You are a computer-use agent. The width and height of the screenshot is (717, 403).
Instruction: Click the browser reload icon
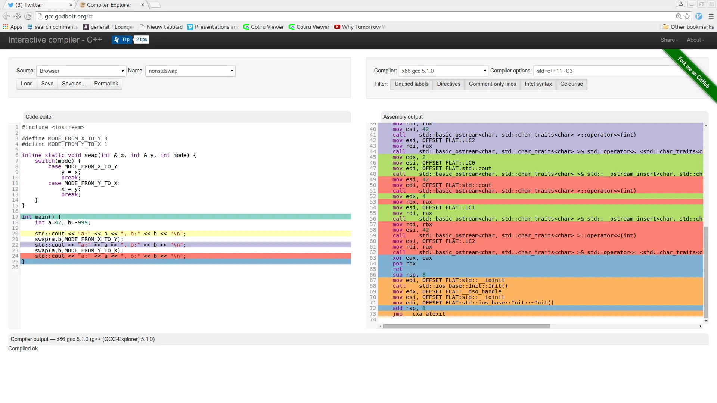tap(28, 16)
